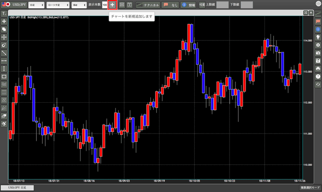Viewport: 322px width, 192px height.
Task: Open the 日足 timeframe dropdown
Action: coord(36,5)
